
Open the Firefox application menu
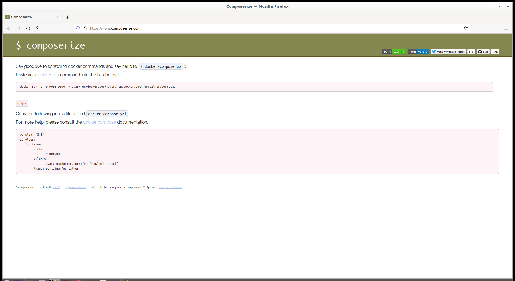click(x=506, y=28)
